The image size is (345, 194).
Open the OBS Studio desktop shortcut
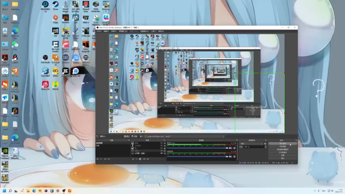[45, 59]
